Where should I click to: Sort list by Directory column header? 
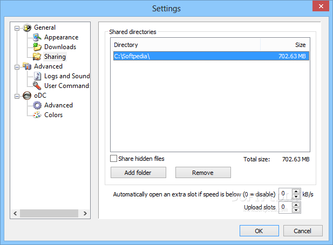click(186, 45)
